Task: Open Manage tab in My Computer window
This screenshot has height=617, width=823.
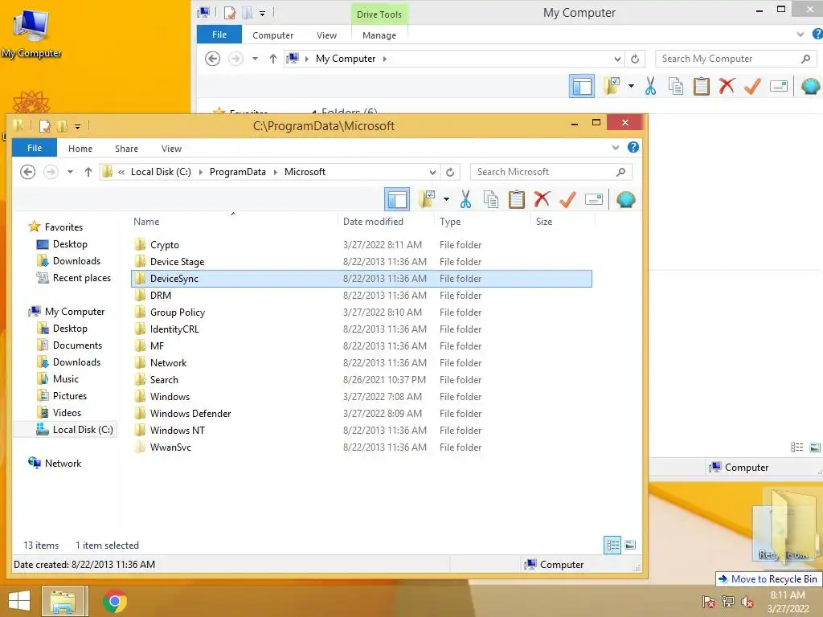Action: point(379,35)
